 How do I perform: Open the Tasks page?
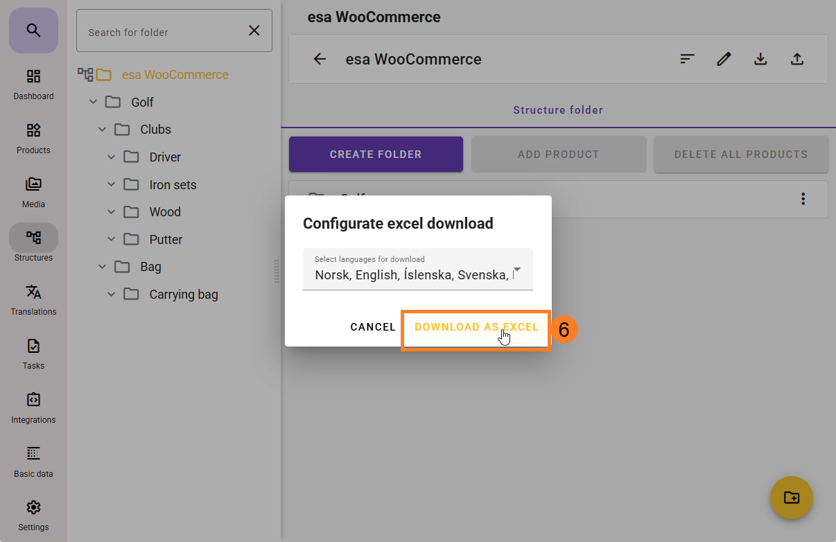[33, 354]
